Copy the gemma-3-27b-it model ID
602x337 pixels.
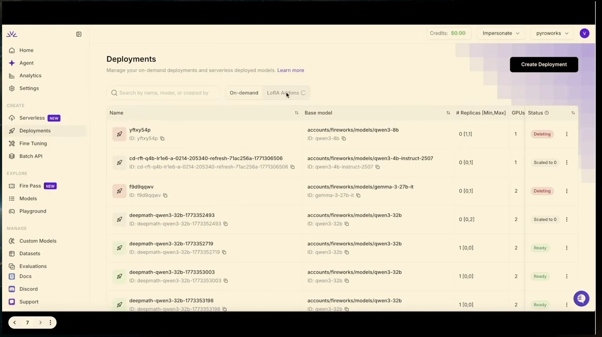358,195
